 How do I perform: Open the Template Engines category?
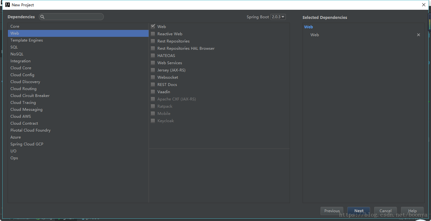78,40
